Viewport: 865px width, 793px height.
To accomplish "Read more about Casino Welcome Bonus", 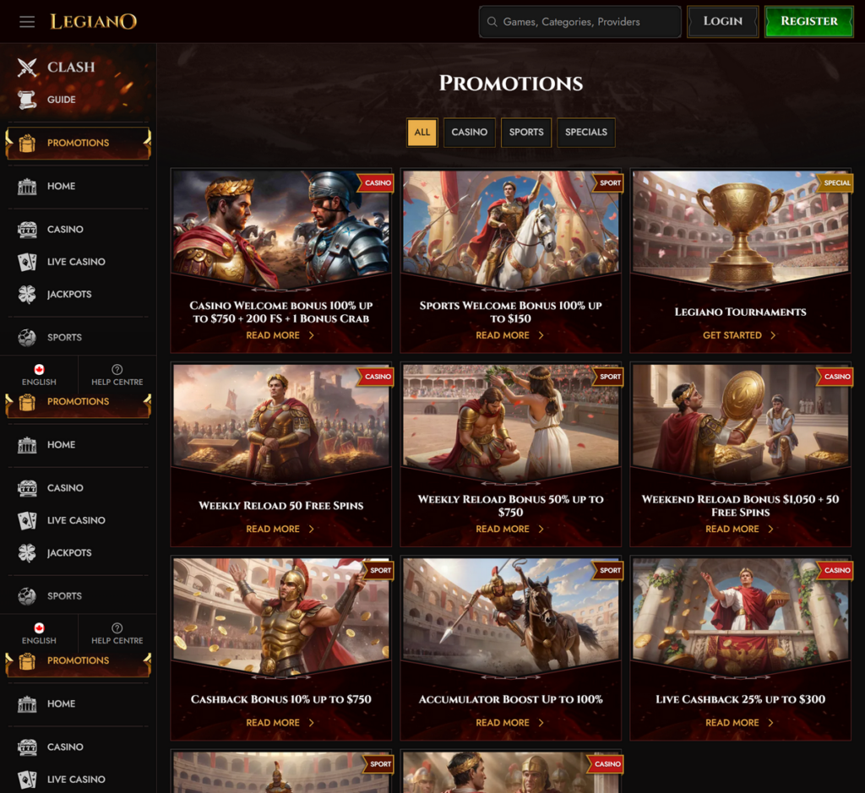I will (x=273, y=335).
